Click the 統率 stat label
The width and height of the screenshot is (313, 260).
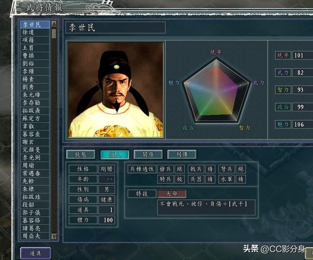pos(283,55)
